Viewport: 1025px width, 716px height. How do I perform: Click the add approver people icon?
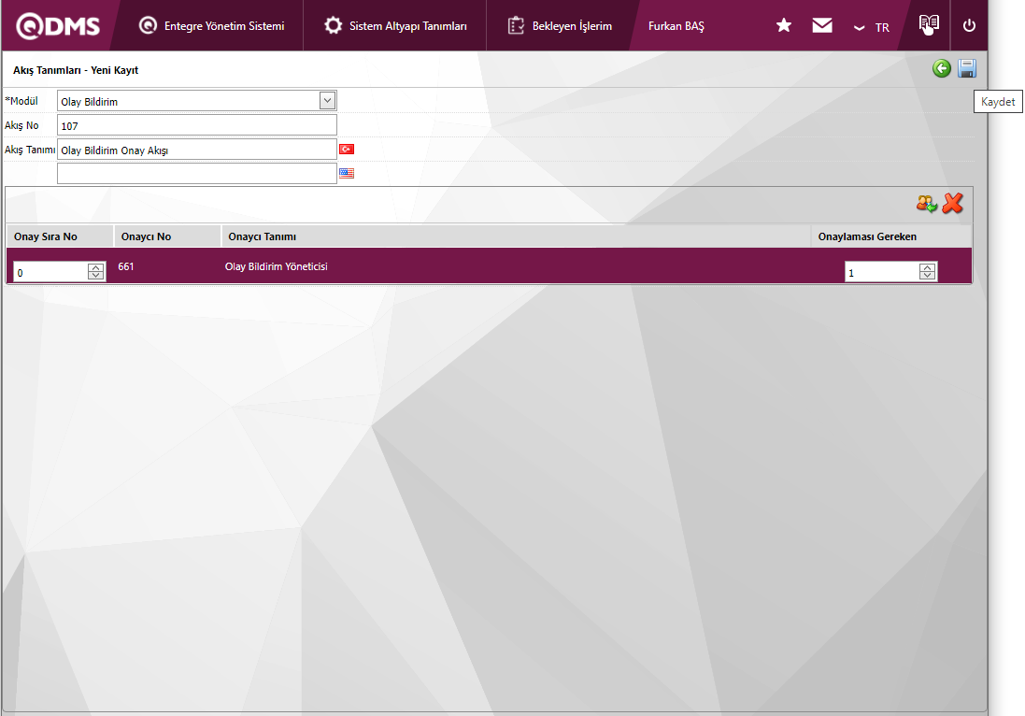(926, 204)
